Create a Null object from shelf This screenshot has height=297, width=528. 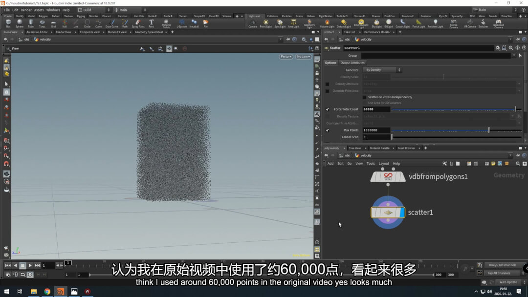[x=65, y=23]
